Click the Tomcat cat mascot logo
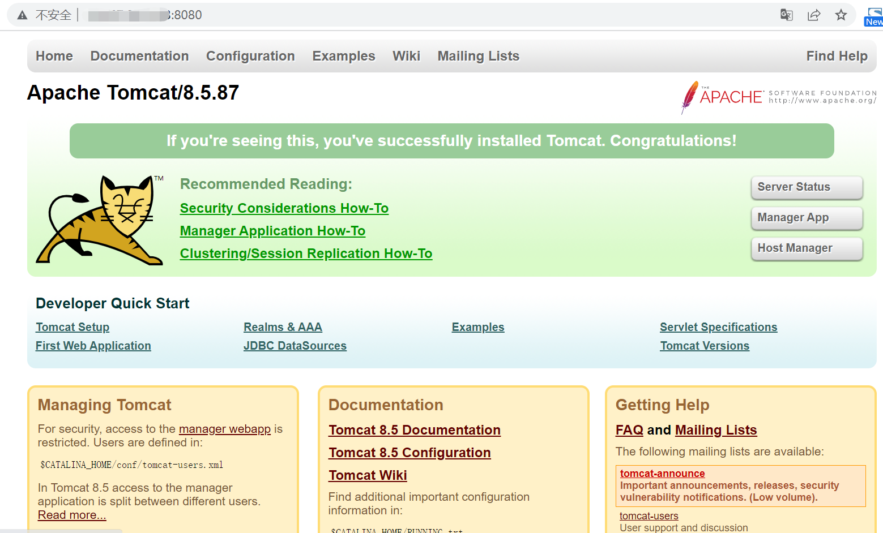The width and height of the screenshot is (883, 533). 100,220
